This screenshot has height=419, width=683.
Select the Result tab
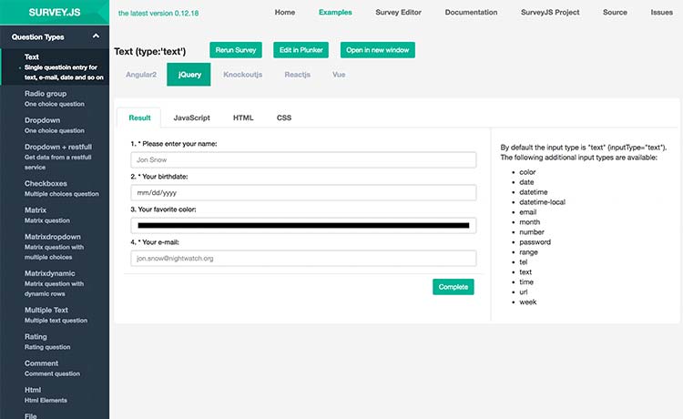click(x=139, y=118)
